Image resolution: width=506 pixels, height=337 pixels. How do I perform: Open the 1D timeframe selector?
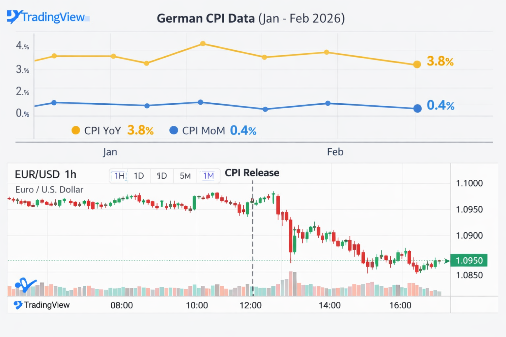pyautogui.click(x=139, y=176)
